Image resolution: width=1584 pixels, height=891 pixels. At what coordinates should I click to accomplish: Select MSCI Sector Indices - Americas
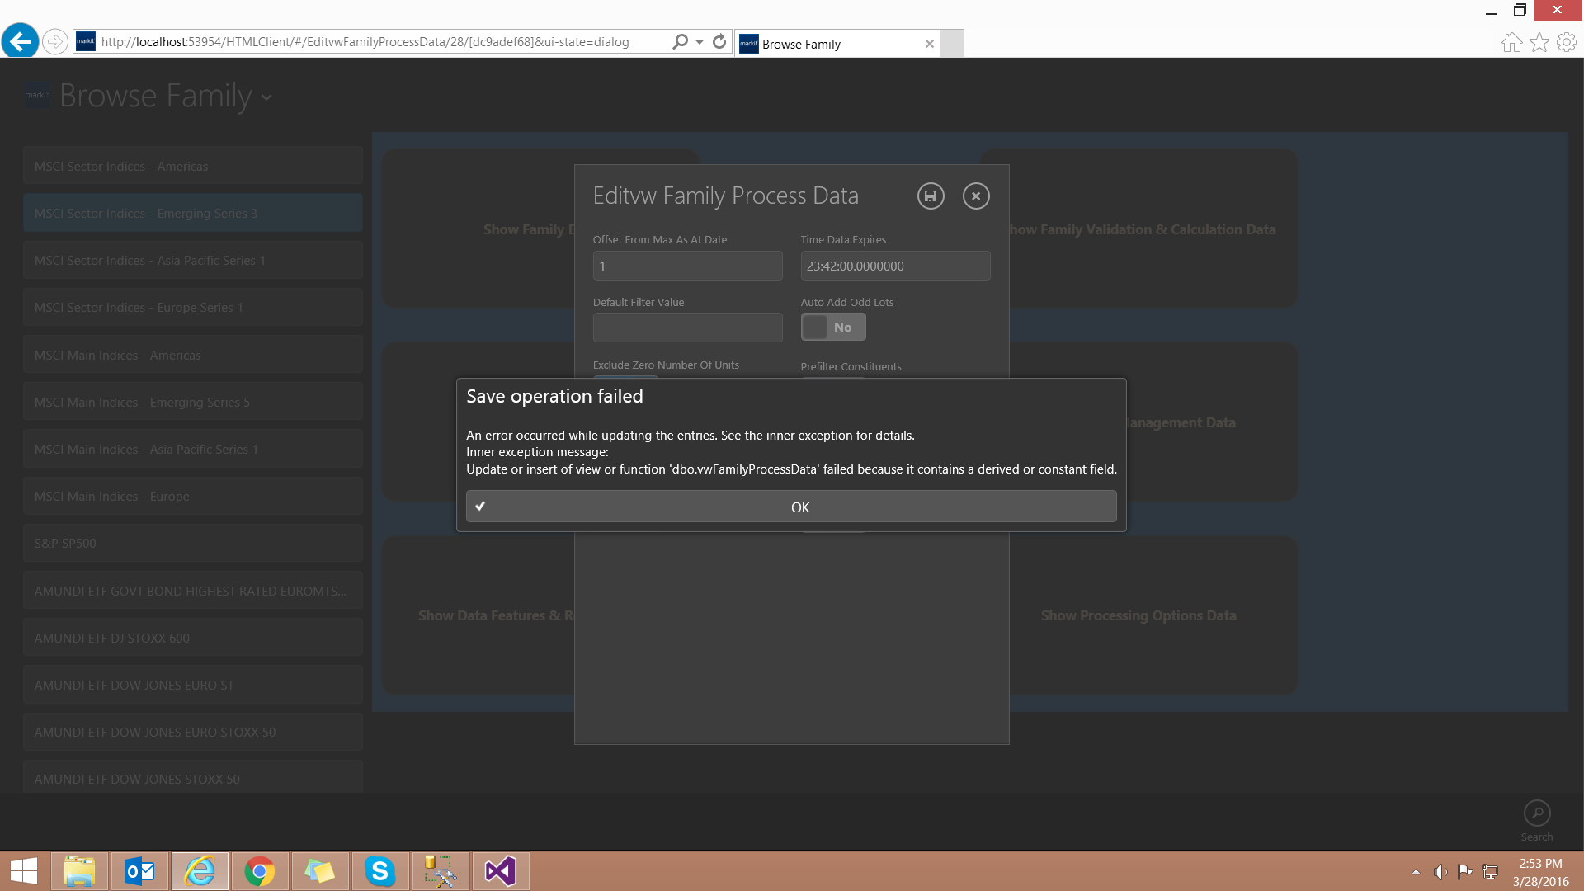tap(192, 166)
